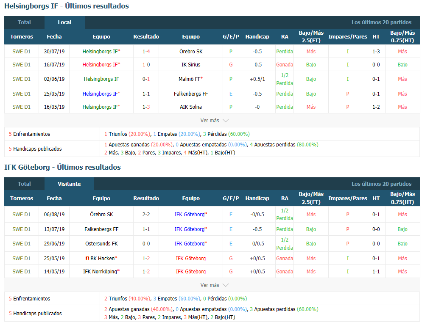Screen dimensions: 422x325
Task: Click the 1-3 result against AIK Solna
Action: pos(146,107)
